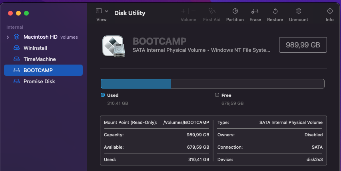Click the WinInstall drive icon

[16, 48]
